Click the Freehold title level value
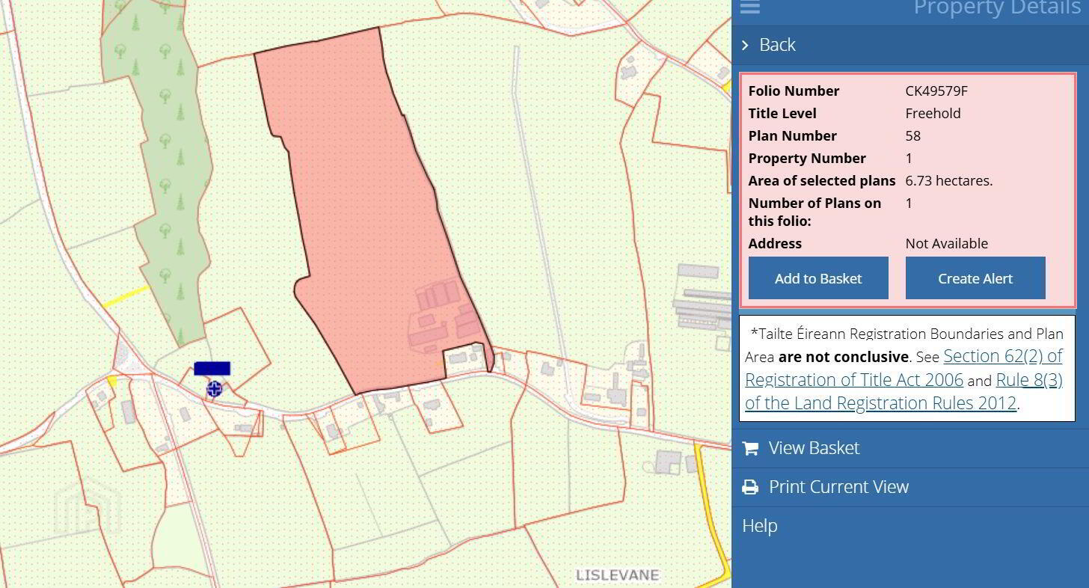Image resolution: width=1089 pixels, height=588 pixels. pos(933,114)
